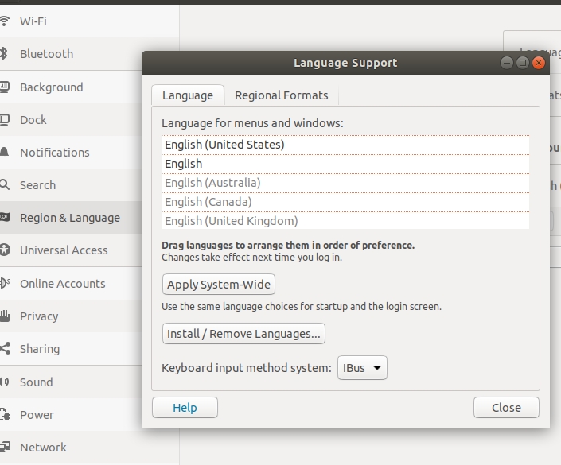Pick English (Canada) in language list
The height and width of the screenshot is (465, 561).
tap(208, 202)
